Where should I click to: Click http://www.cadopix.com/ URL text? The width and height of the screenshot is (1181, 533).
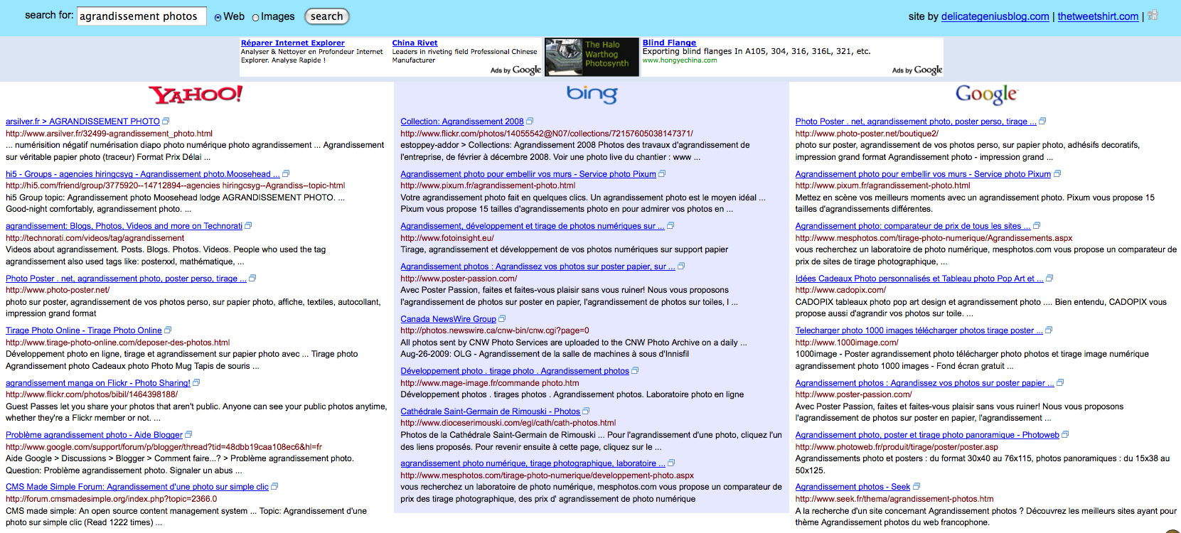pyautogui.click(x=840, y=290)
